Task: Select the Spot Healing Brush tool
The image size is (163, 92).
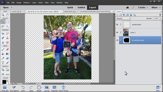Action: point(7,33)
